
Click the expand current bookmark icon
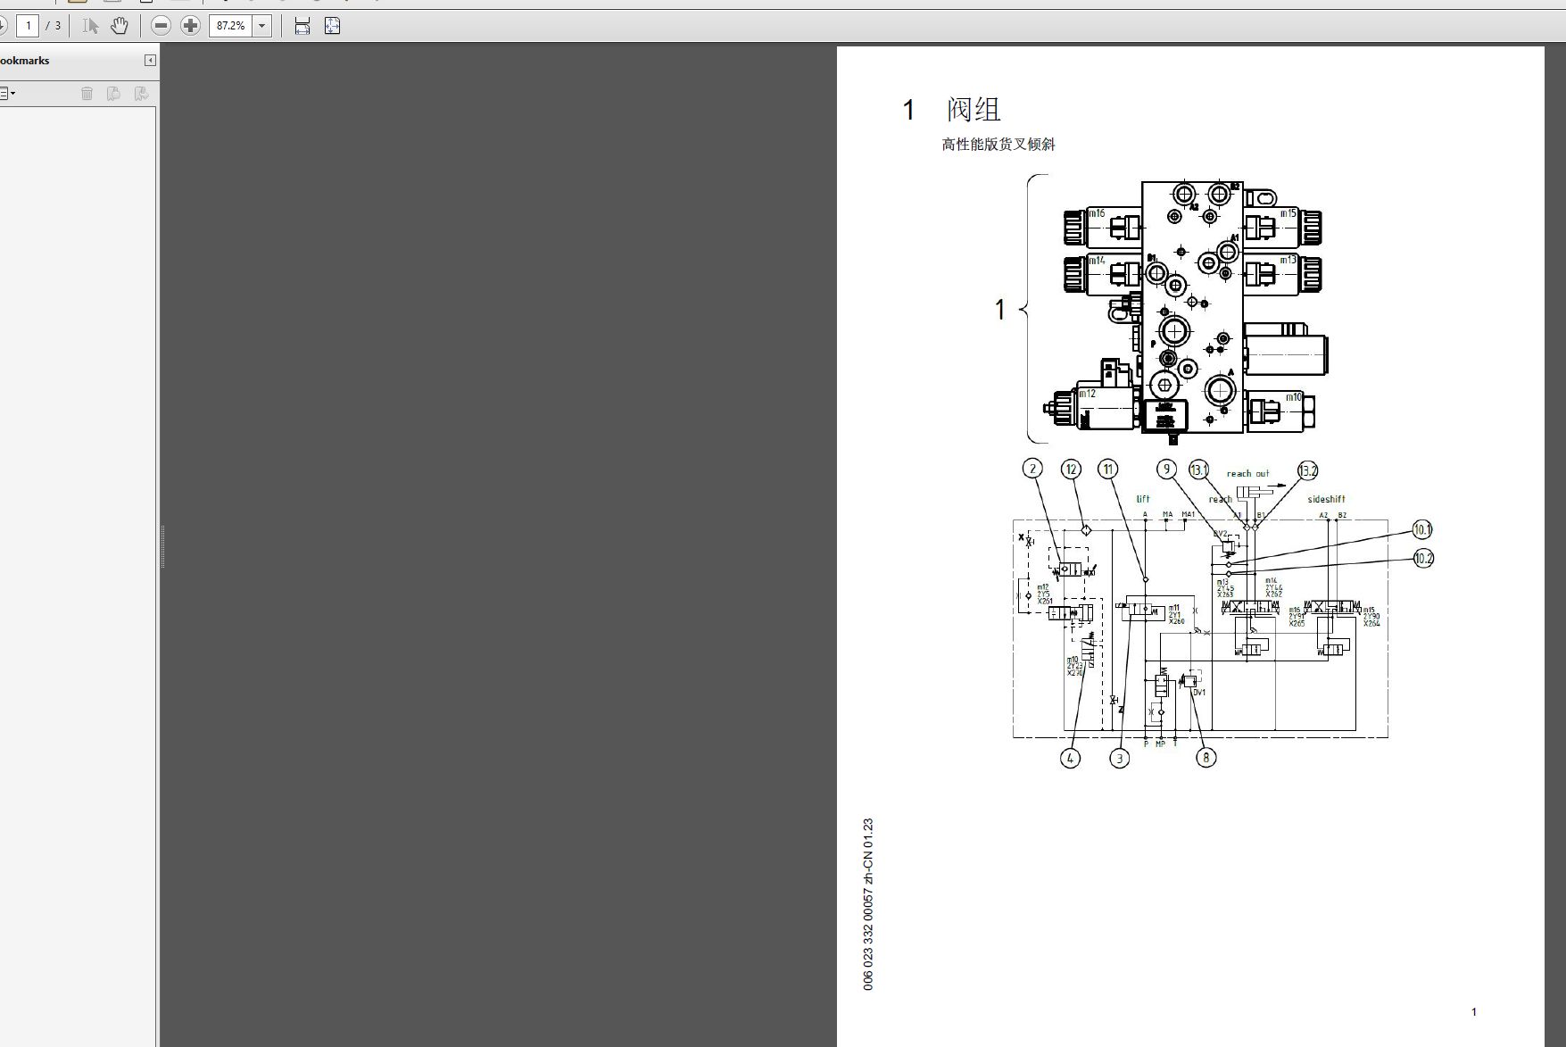point(141,93)
